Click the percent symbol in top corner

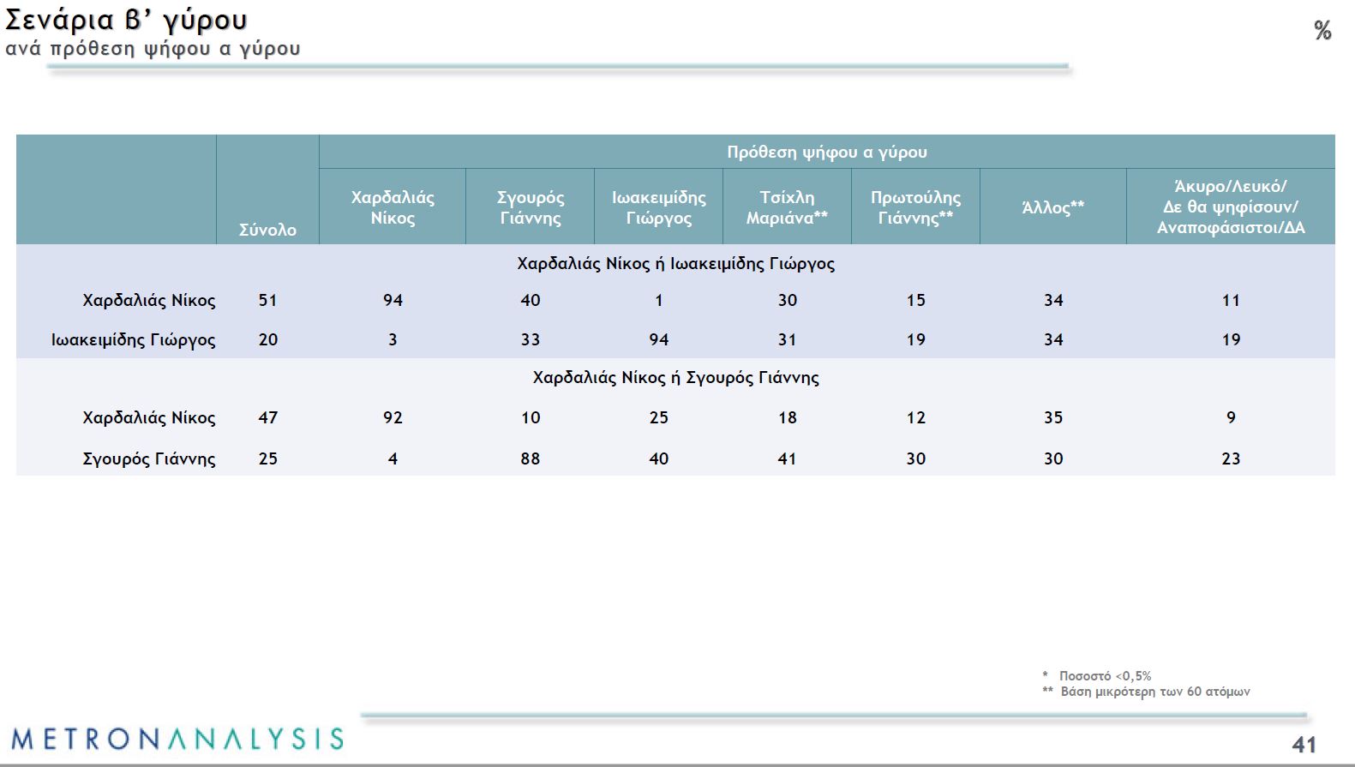point(1322,31)
